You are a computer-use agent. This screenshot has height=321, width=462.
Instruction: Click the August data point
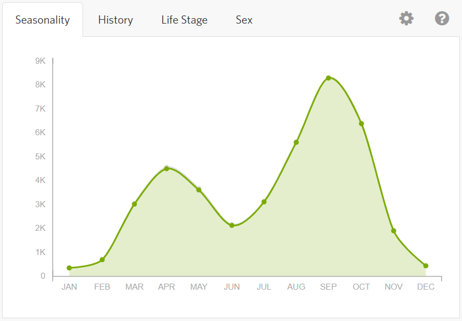coord(296,142)
